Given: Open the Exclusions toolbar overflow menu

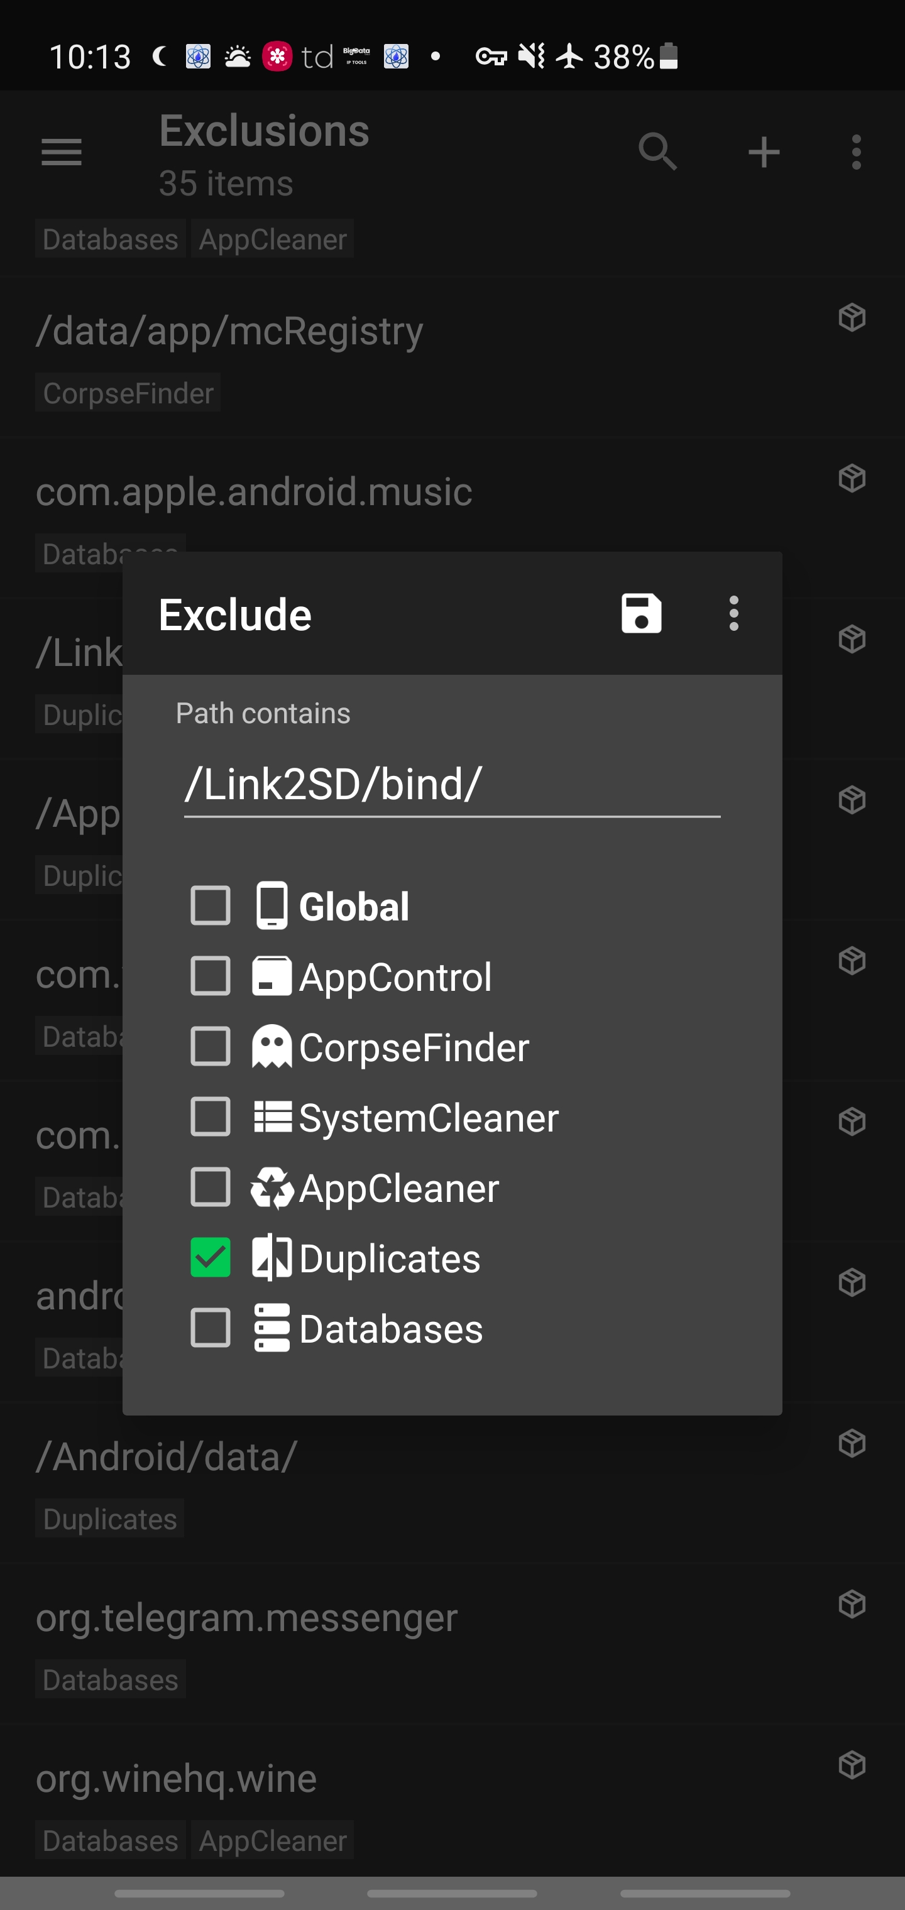Looking at the screenshot, I should point(856,153).
